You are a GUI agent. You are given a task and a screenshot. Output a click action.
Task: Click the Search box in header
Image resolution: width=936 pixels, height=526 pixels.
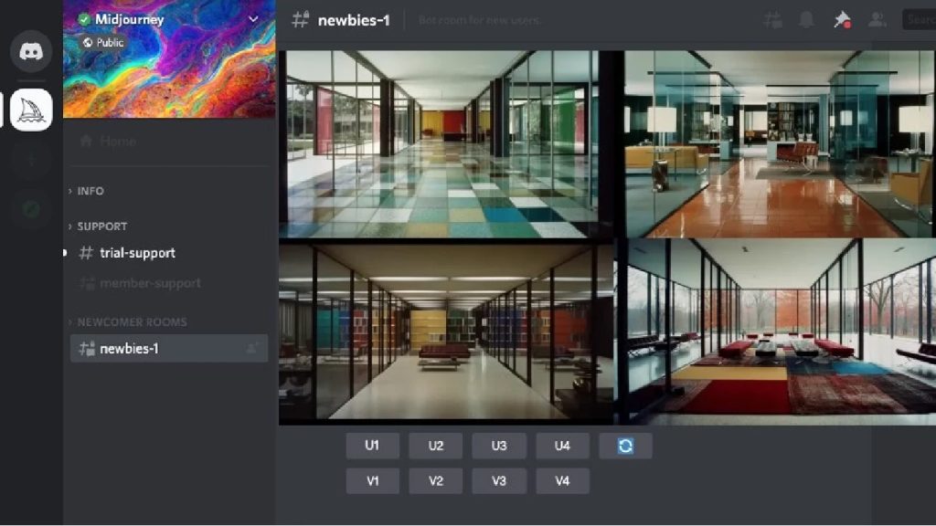919,20
